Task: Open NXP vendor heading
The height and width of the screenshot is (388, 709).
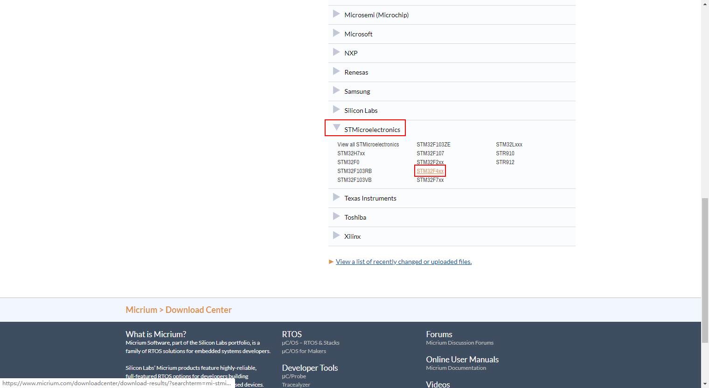Action: pyautogui.click(x=351, y=53)
